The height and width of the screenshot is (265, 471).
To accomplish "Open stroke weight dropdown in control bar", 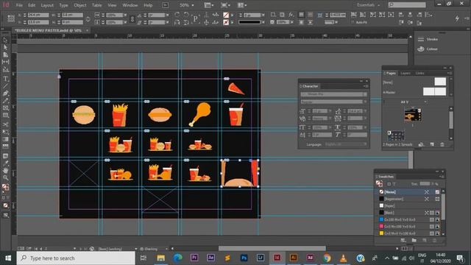I will (x=263, y=15).
